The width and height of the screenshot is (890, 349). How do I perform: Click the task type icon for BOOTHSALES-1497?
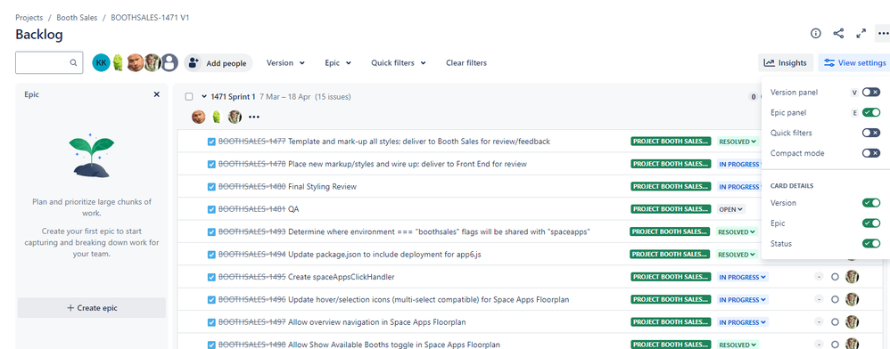[x=211, y=322]
